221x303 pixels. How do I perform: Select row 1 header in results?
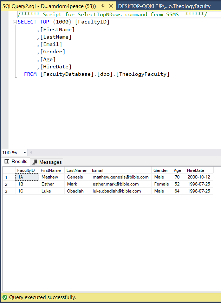(9, 177)
